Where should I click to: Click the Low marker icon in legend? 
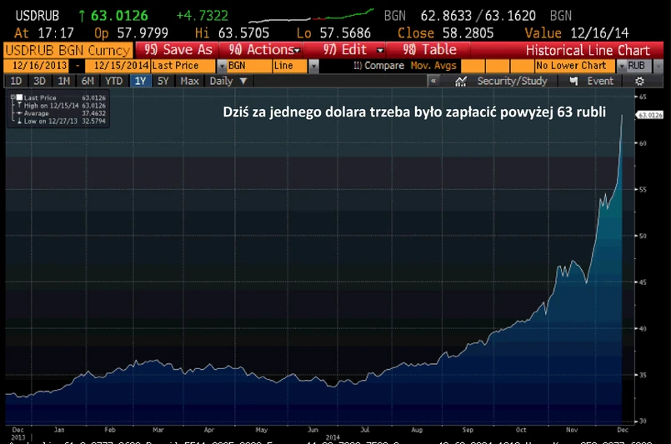[14, 122]
